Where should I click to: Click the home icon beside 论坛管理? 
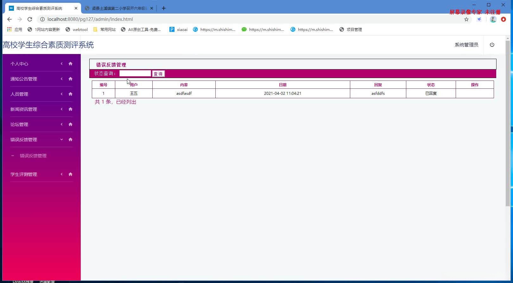[70, 124]
